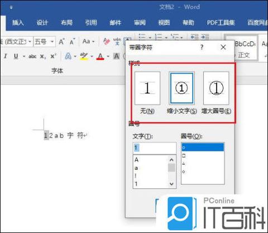The height and width of the screenshot is (233, 268).
Task: Expand the numbering dropdown arrow
Action: tap(166, 37)
